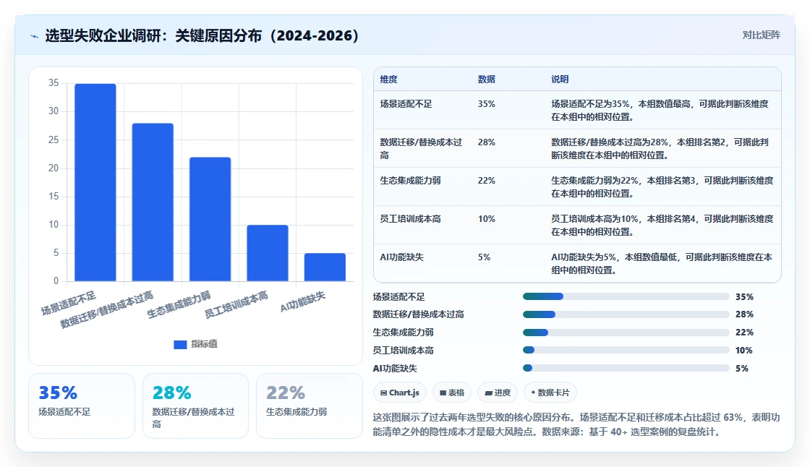The height and width of the screenshot is (467, 810).
Task: Click the 维度 column header
Action: [389, 79]
